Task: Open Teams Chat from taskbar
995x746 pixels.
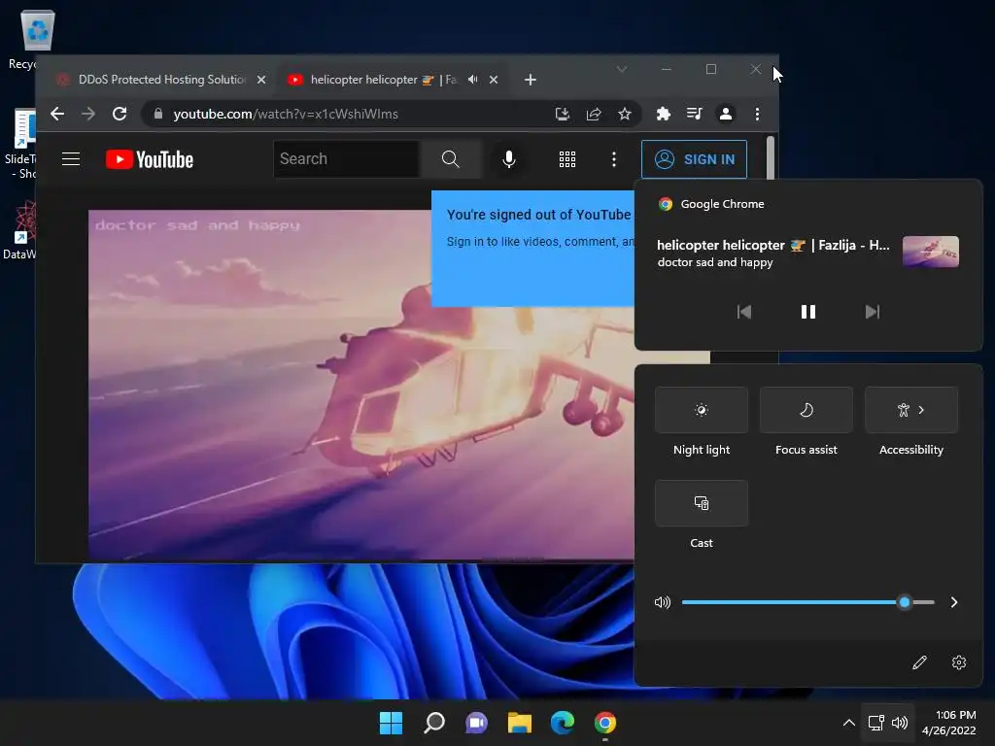Action: coord(476,723)
